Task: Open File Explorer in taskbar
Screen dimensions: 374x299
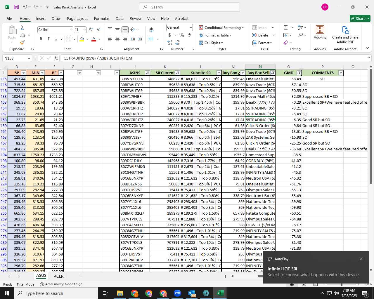Action: coord(120,293)
